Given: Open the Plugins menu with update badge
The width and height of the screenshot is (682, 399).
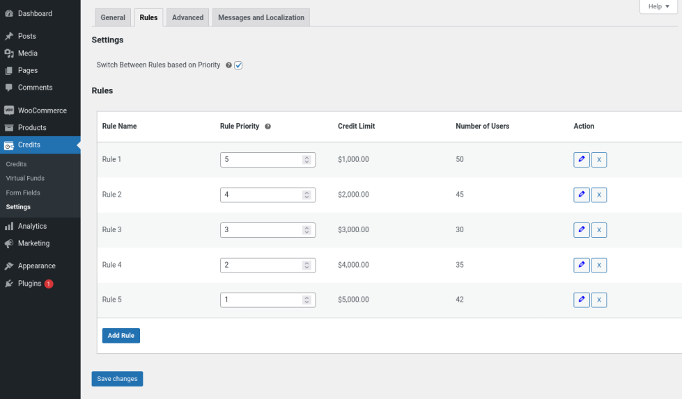Looking at the screenshot, I should [x=30, y=284].
